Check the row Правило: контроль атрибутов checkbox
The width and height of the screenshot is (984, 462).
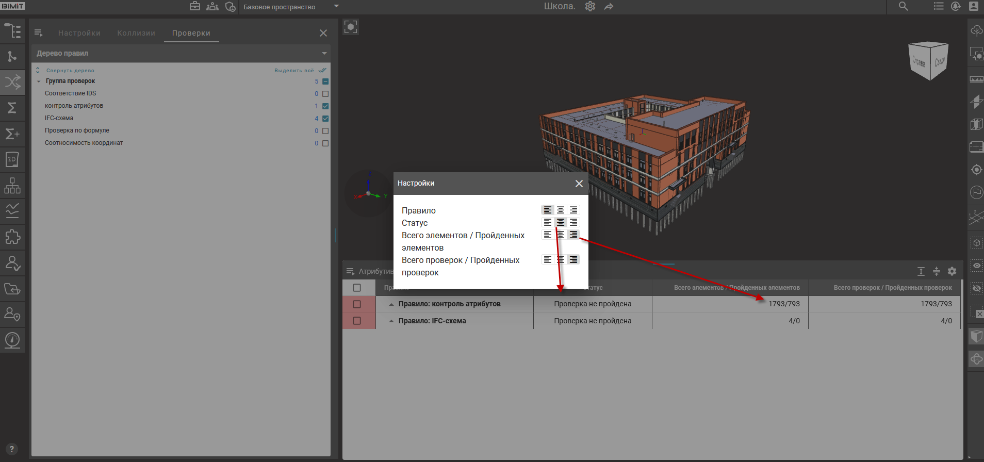click(x=357, y=304)
